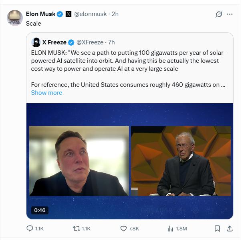Click the 2h post timestamp
Image resolution: width=246 pixels, height=240 pixels.
pos(115,14)
